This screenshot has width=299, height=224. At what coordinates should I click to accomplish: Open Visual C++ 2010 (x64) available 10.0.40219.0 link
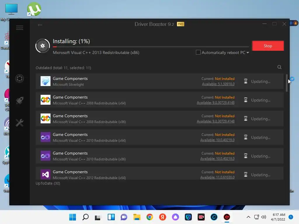pyautogui.click(x=217, y=140)
